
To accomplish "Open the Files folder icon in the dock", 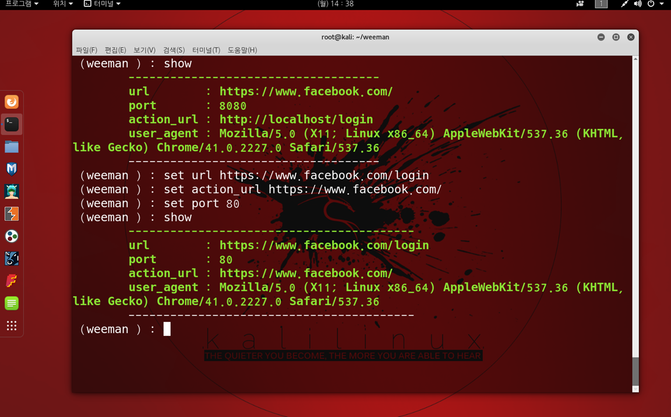I will pyautogui.click(x=12, y=147).
